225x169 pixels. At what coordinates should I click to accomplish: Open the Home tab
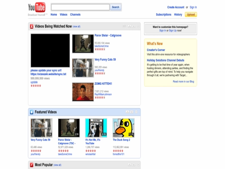pyautogui.click(x=54, y=15)
